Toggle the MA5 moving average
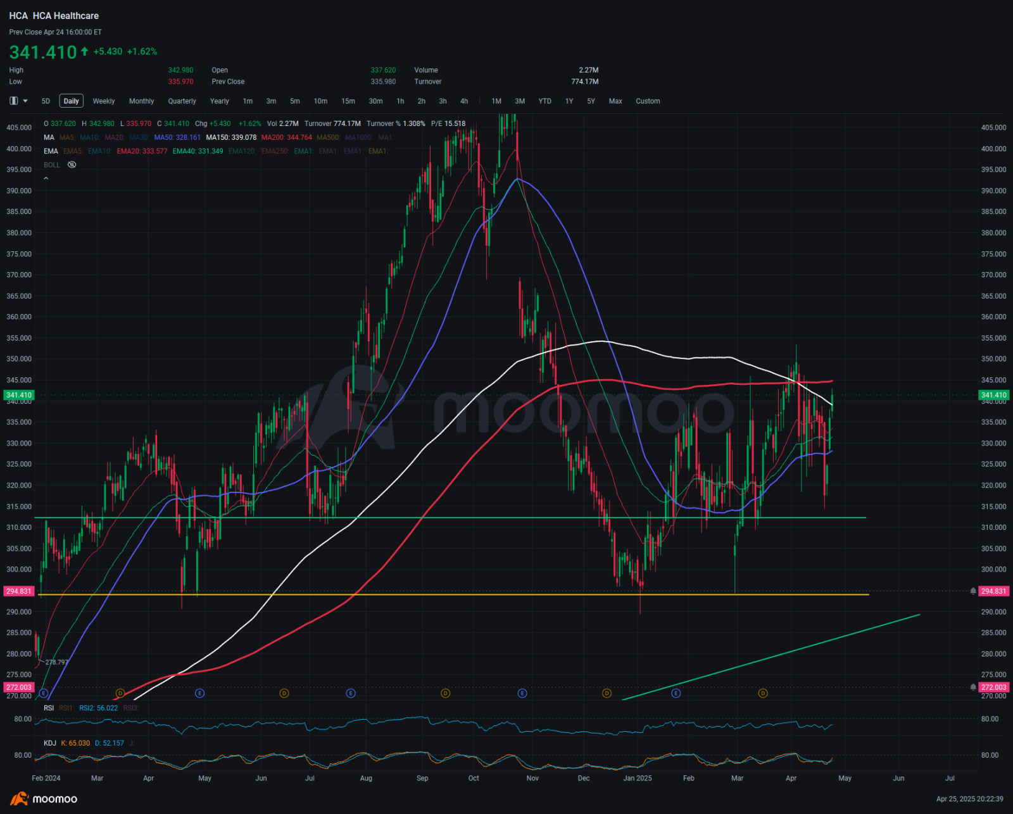Screen dimensions: 1013x814 pos(66,137)
